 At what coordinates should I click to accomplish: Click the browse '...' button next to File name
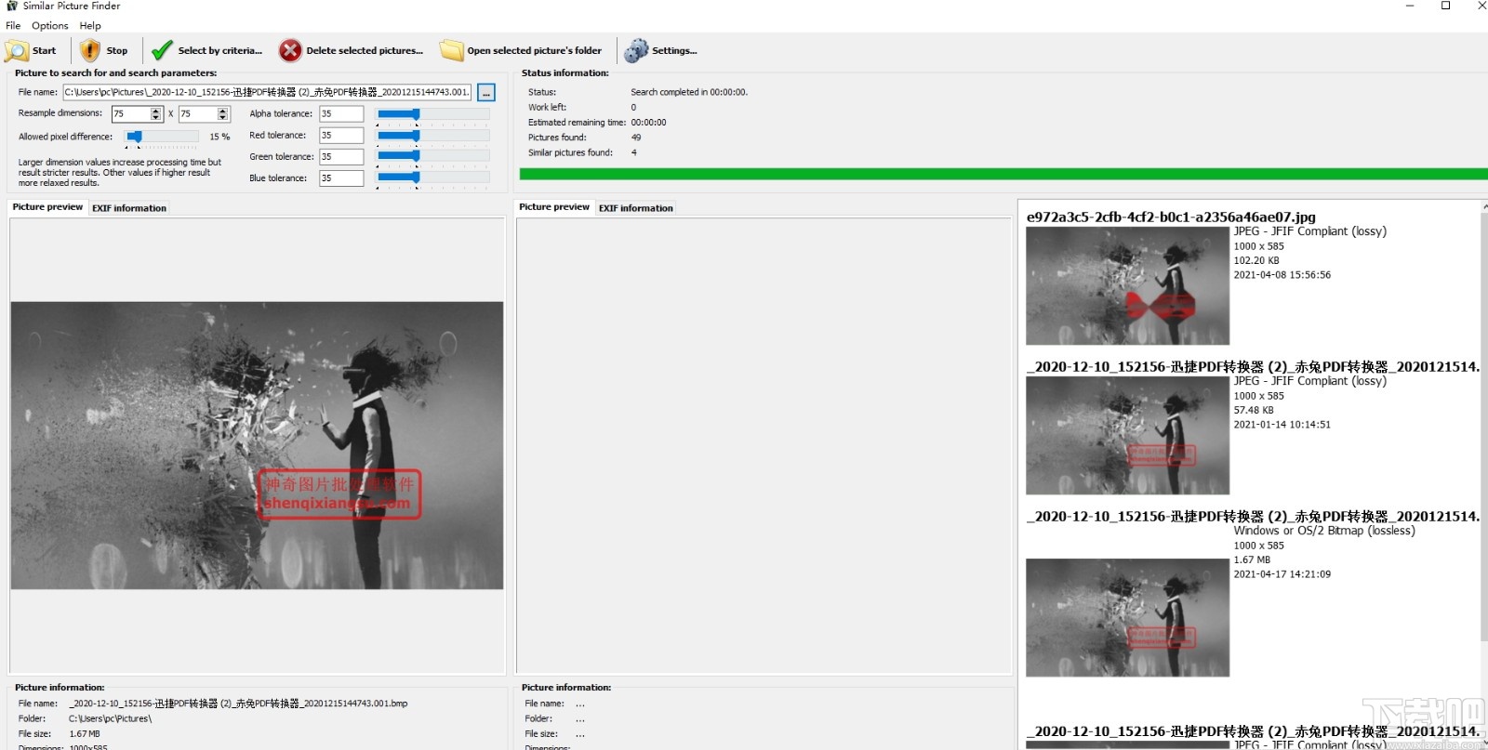(485, 93)
